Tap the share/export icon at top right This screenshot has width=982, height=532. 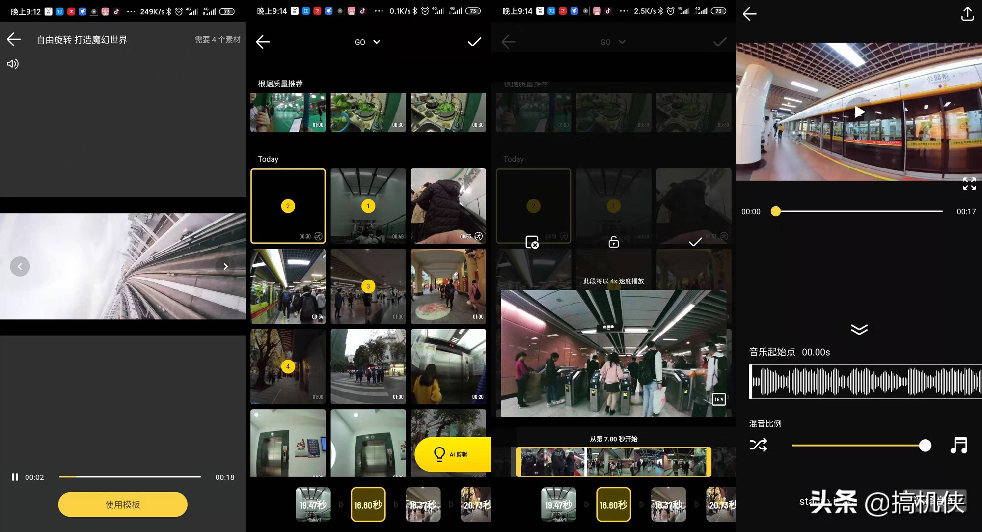coord(967,14)
